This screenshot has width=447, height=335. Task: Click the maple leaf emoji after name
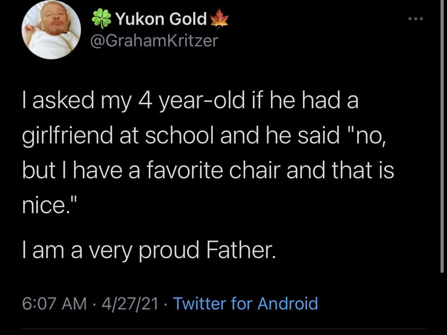coord(220,19)
